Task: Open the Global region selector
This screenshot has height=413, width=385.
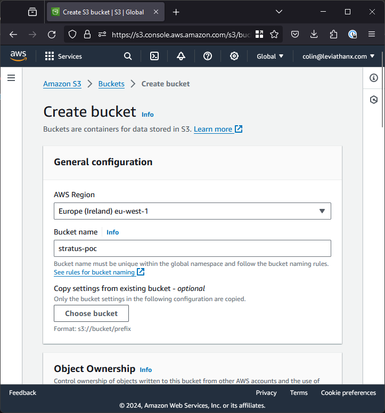Action: pyautogui.click(x=270, y=56)
